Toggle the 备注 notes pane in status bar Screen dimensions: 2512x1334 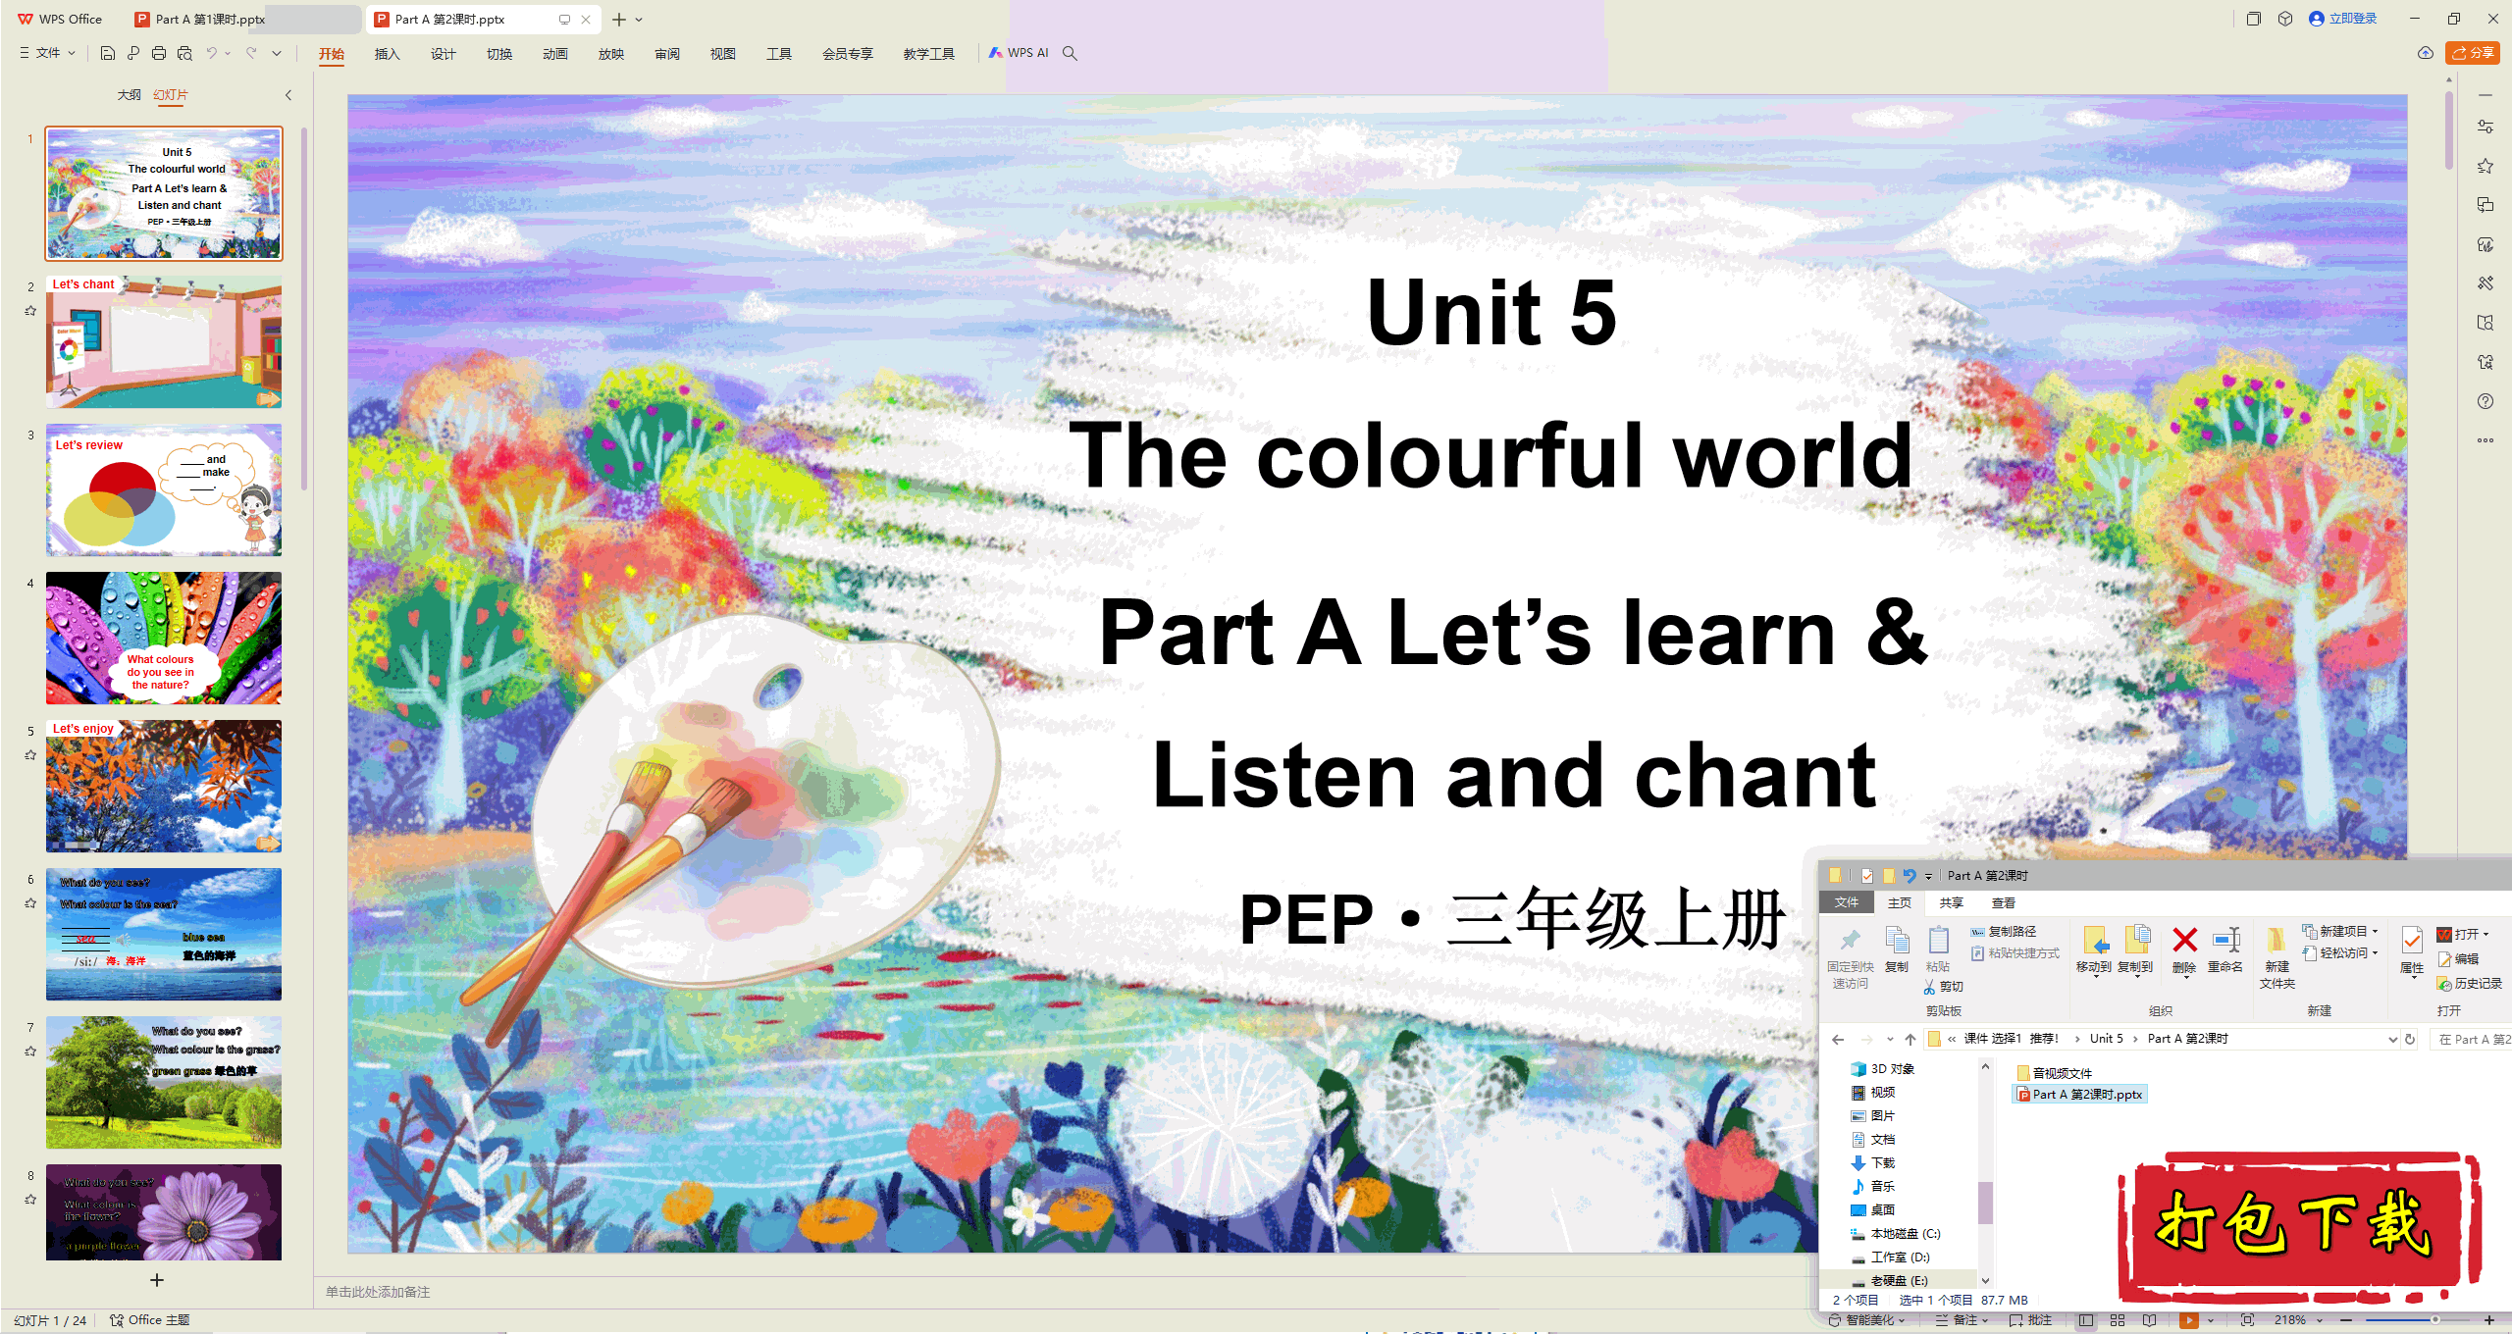tap(1962, 1320)
